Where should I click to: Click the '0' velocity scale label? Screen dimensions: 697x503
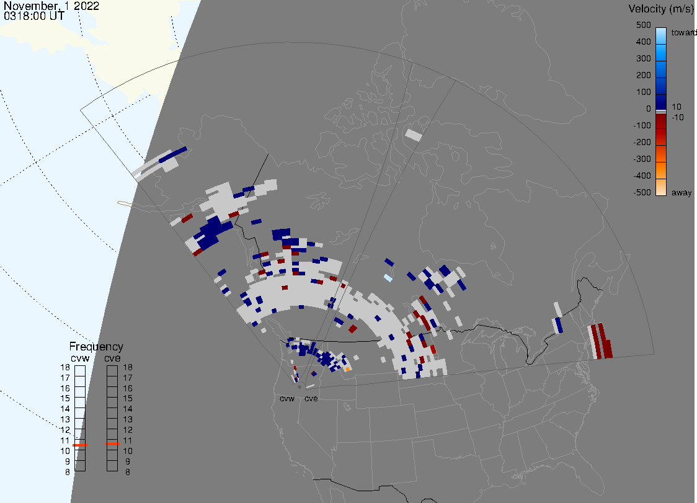pos(649,109)
